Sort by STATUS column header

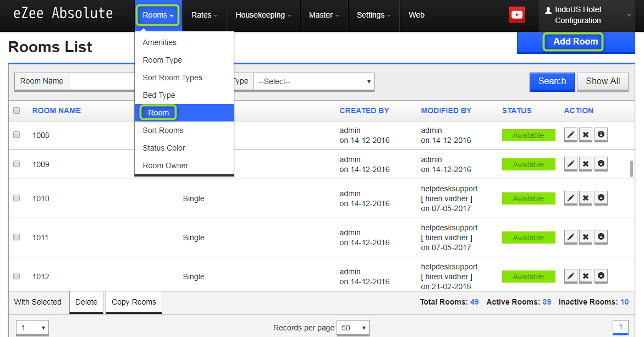516,111
